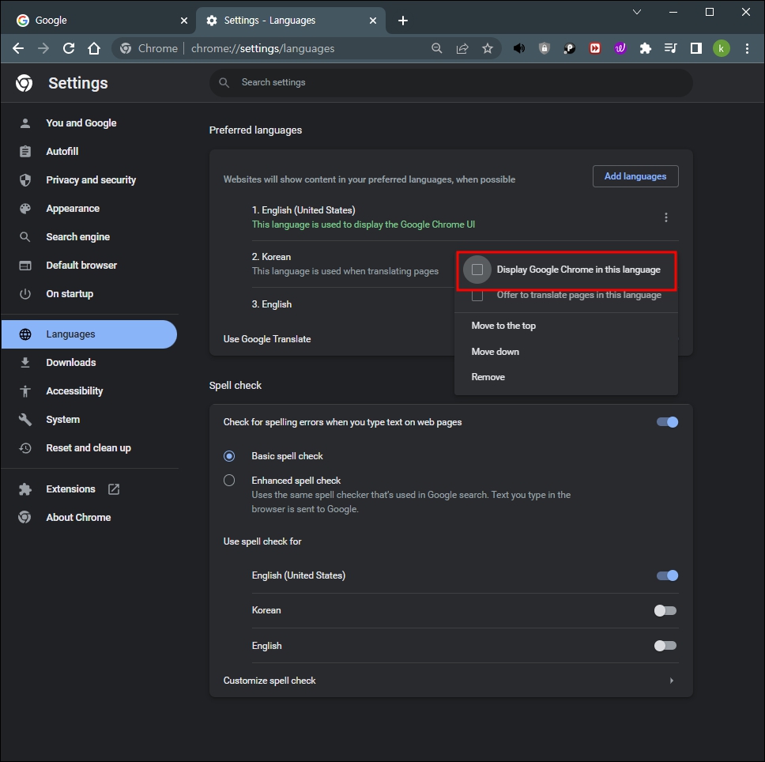Open a new tab with the plus button
This screenshot has height=762, width=765.
(402, 21)
